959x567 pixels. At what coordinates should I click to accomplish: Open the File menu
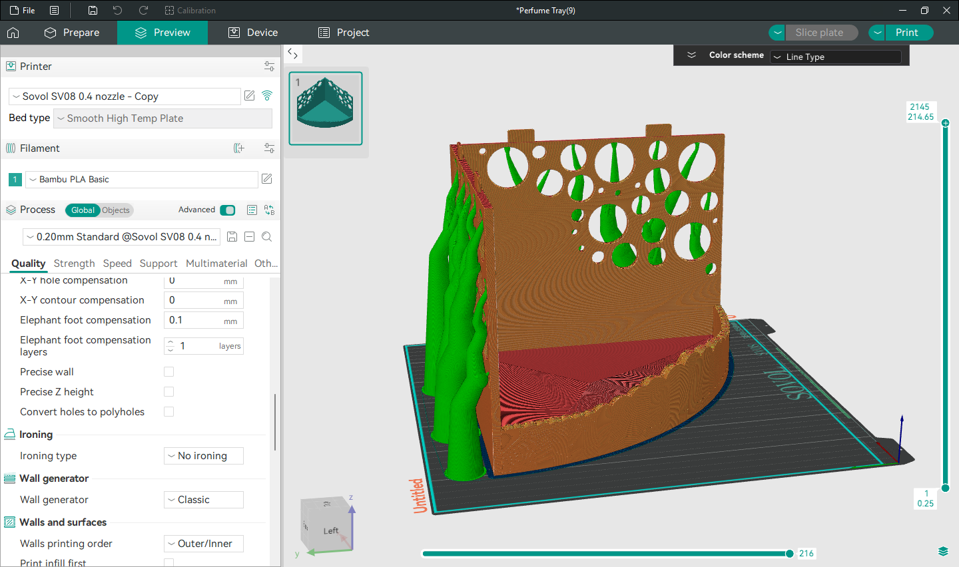tap(23, 10)
